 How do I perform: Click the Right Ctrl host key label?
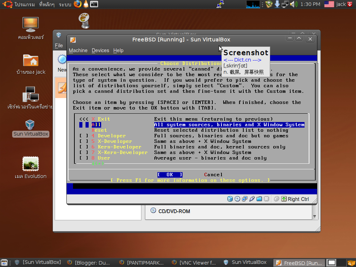click(x=298, y=199)
